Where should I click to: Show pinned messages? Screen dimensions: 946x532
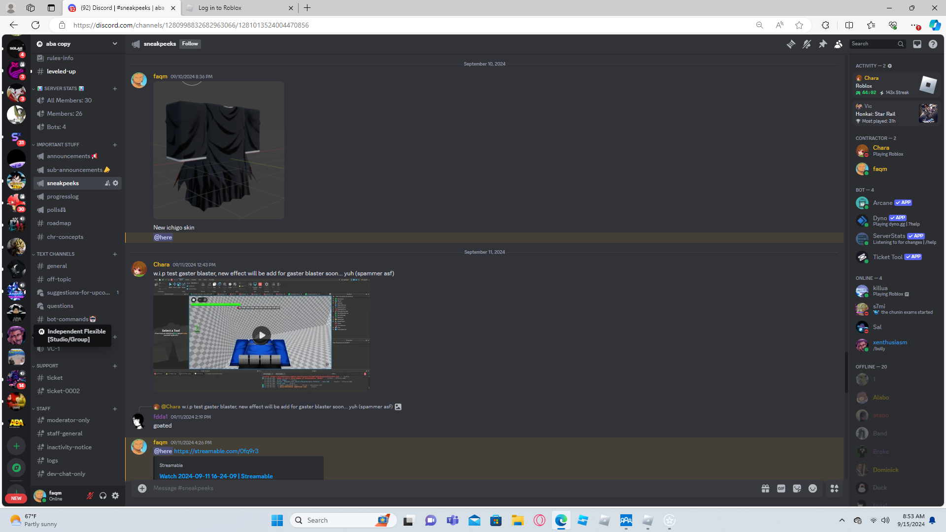[823, 44]
